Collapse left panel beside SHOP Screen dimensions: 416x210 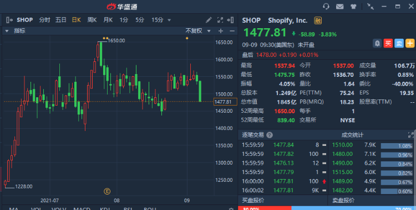[x=9, y=20]
